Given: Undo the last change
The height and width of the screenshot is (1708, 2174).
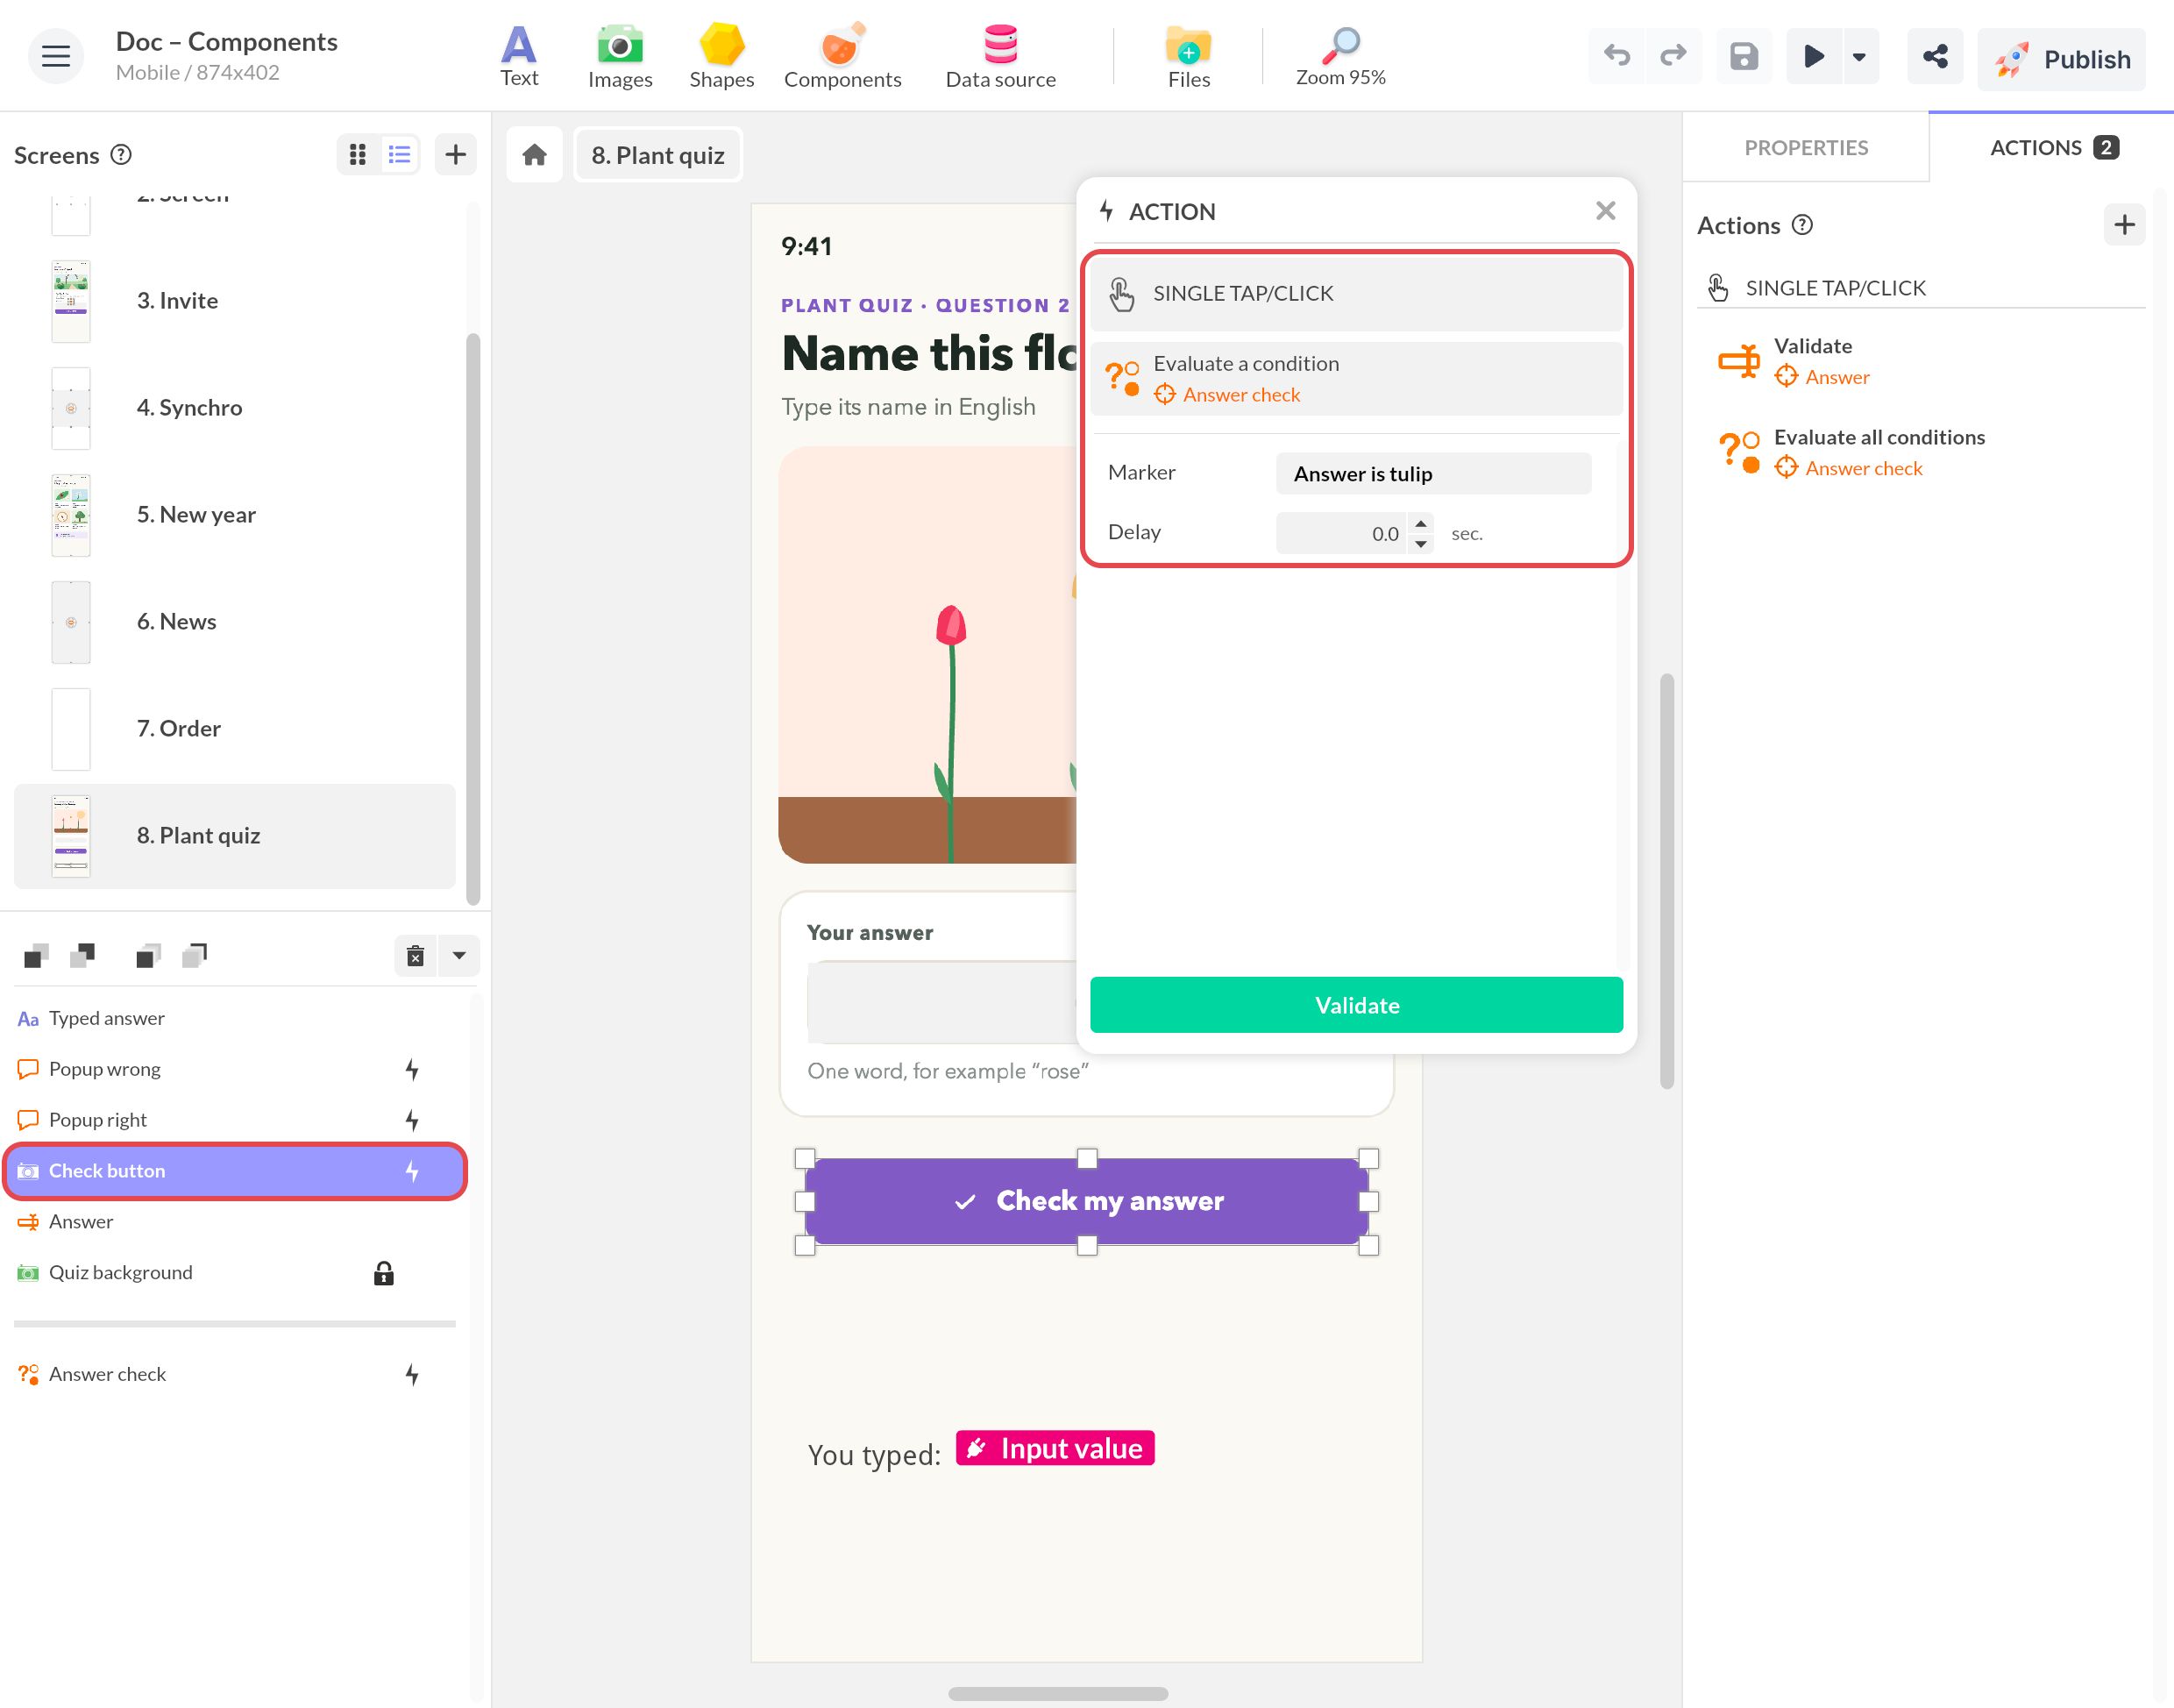Looking at the screenshot, I should pos(1616,56).
